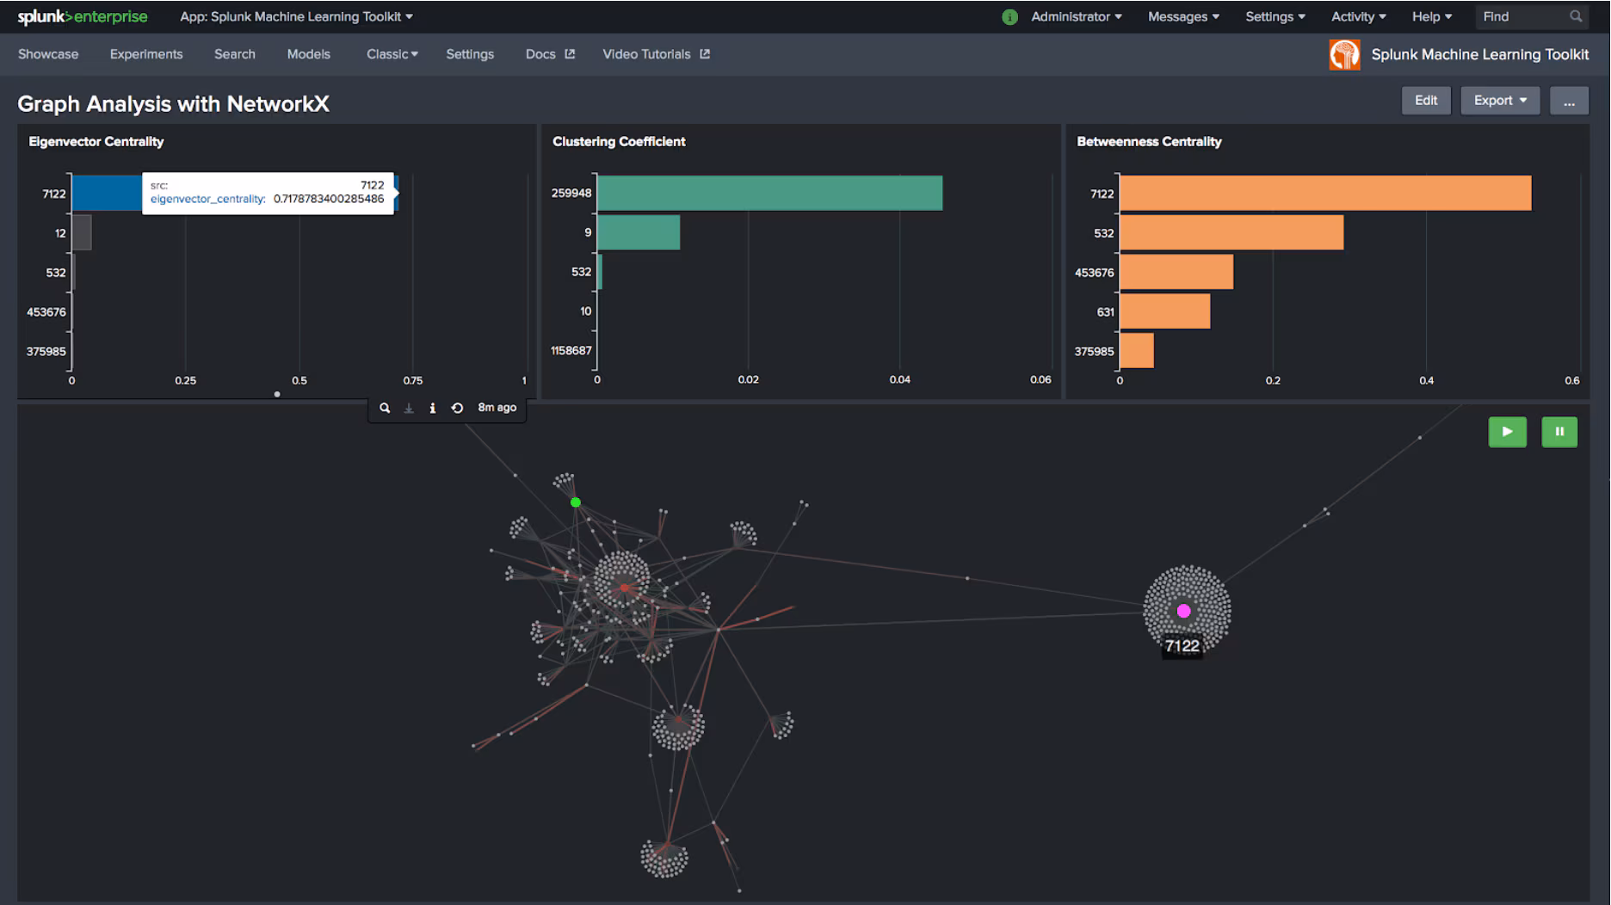Pause the network graph animation
The image size is (1611, 905).
click(x=1559, y=432)
